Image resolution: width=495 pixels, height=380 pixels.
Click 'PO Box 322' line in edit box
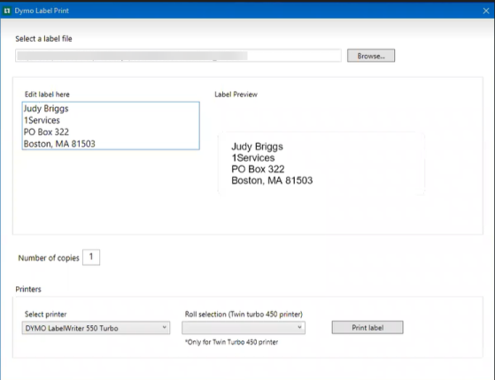pyautogui.click(x=46, y=132)
